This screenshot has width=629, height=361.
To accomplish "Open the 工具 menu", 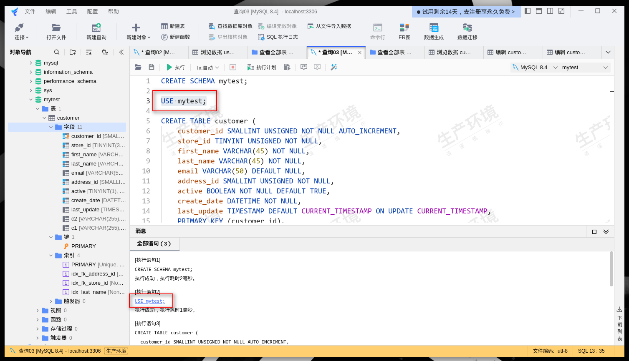I will click(71, 11).
